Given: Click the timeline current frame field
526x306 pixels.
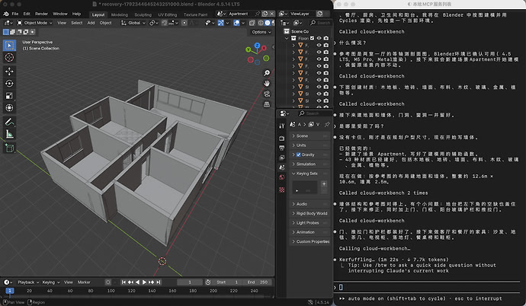Looking at the screenshot, I should (x=190, y=282).
